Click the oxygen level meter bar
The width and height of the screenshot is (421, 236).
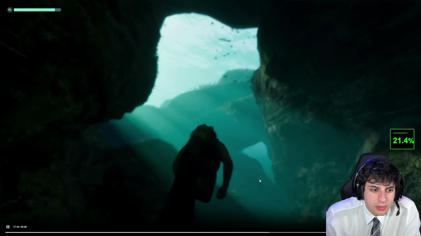(x=37, y=10)
